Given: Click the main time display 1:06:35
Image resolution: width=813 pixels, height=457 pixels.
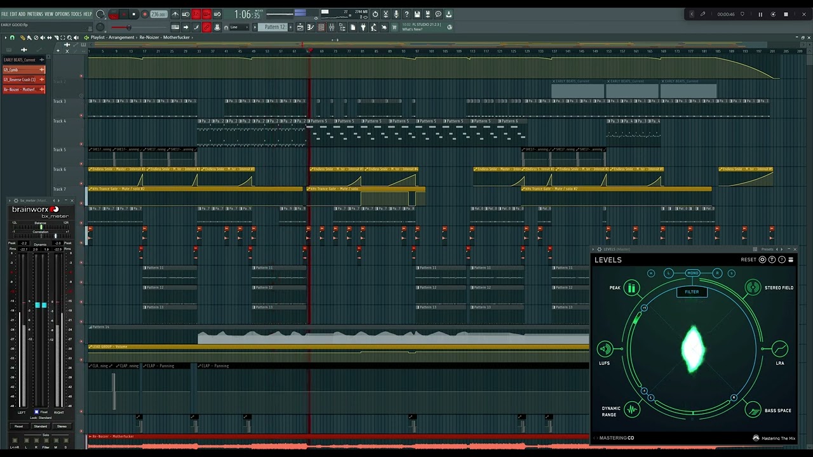Looking at the screenshot, I should pyautogui.click(x=247, y=14).
